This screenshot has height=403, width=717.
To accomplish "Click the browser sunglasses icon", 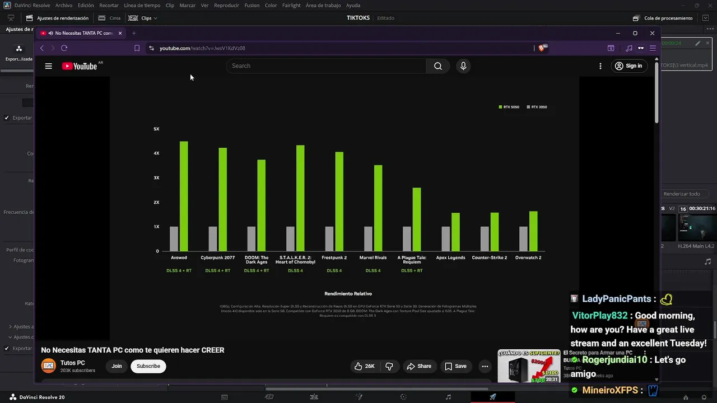I will pyautogui.click(x=641, y=48).
